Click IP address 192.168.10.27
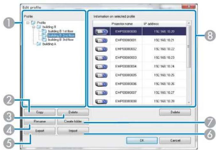Image resolution: width=216 pixels, height=150 pixels. pyautogui.click(x=164, y=93)
